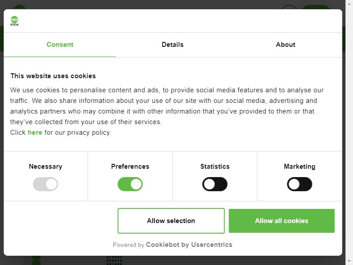
Task: Switch to the Details tab
Action: 173,45
